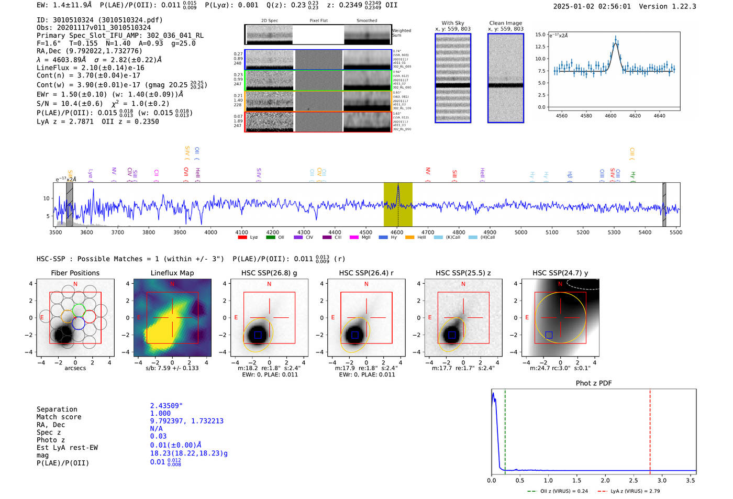Select the With Sky cutout image
This screenshot has height=499, width=733.
click(x=453, y=78)
